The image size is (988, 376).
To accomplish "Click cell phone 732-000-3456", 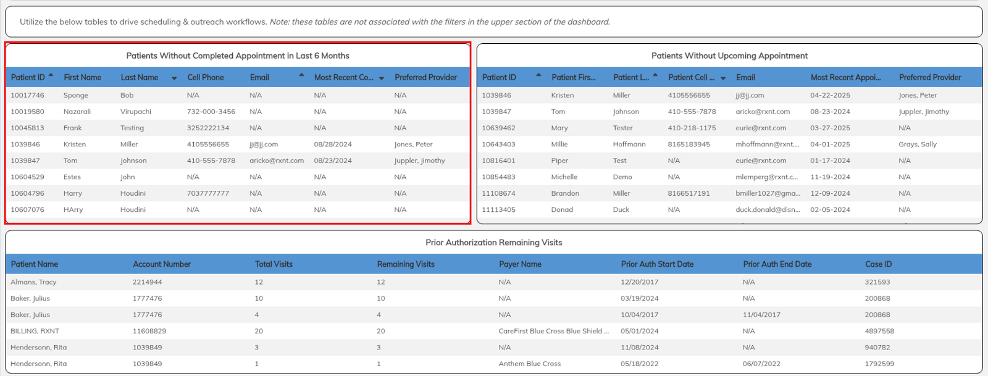I will point(211,112).
